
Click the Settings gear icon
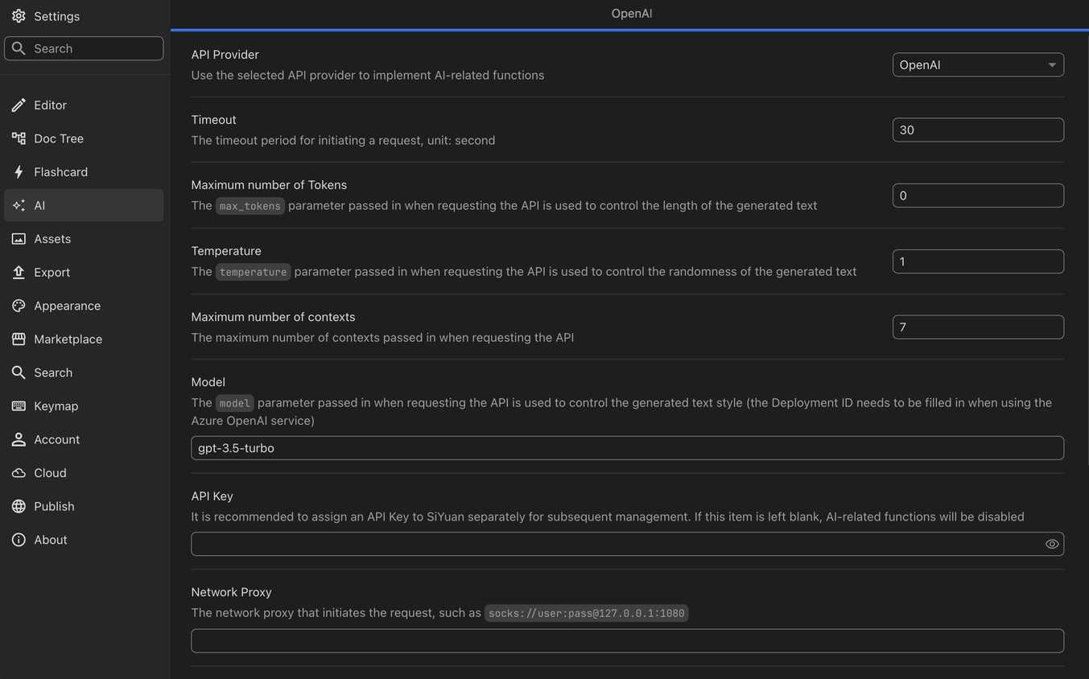click(19, 16)
